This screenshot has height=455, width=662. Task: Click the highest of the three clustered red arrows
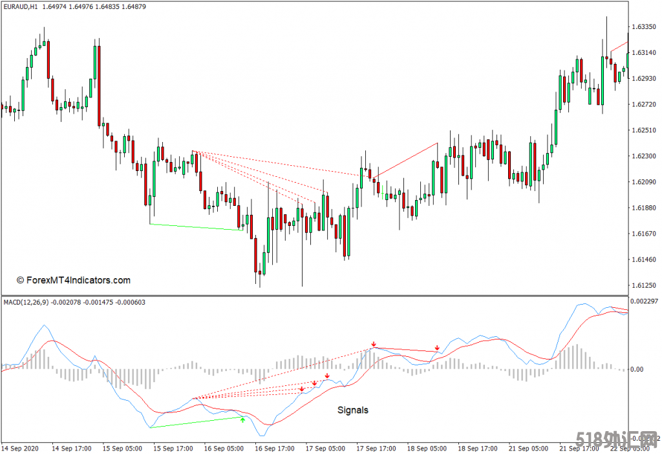pos(327,376)
